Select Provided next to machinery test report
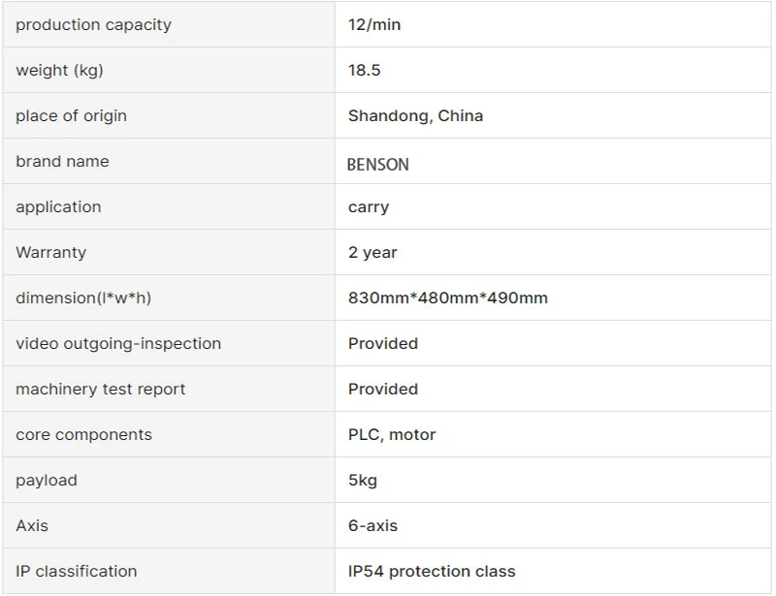 [x=383, y=389]
